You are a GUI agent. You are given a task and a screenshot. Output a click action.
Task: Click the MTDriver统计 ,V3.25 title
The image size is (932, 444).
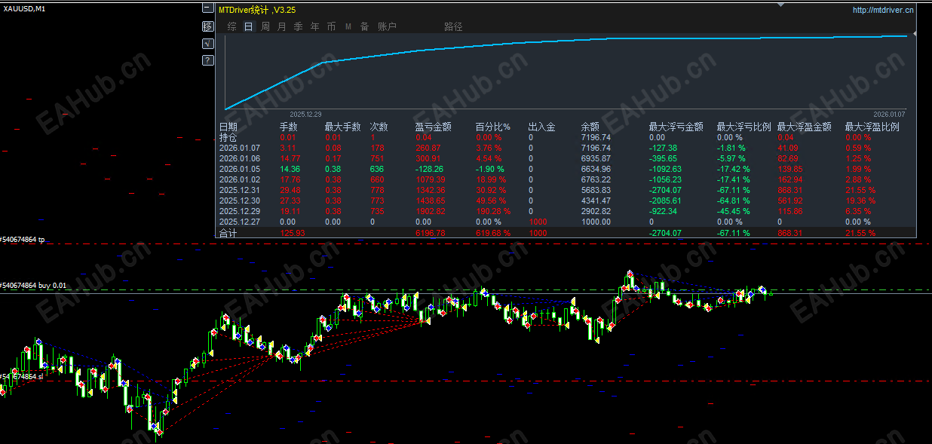[x=257, y=10]
